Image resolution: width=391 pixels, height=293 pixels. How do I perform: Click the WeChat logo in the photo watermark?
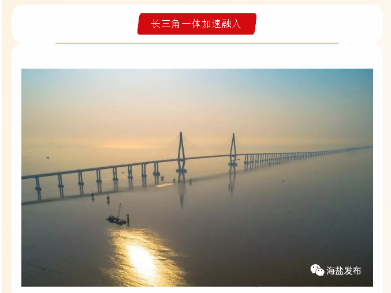pyautogui.click(x=317, y=270)
